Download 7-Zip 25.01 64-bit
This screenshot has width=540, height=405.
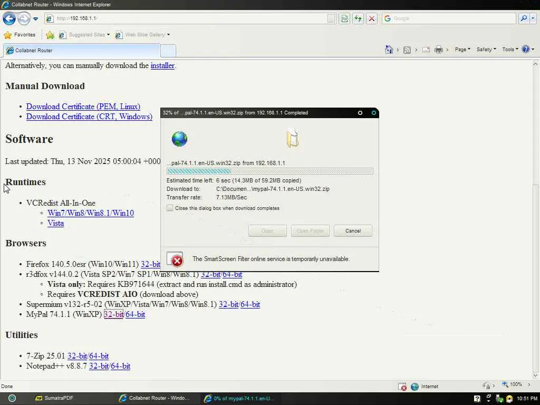click(99, 356)
